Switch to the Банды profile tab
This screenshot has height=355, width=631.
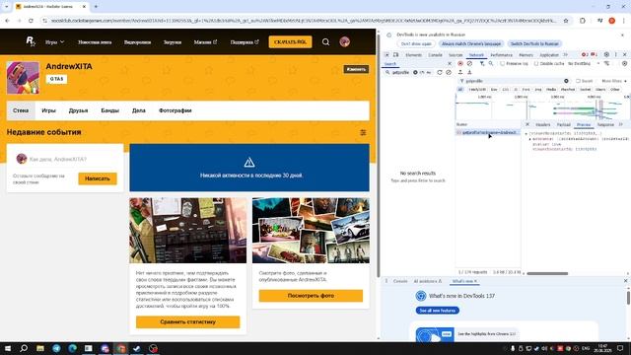(x=109, y=110)
